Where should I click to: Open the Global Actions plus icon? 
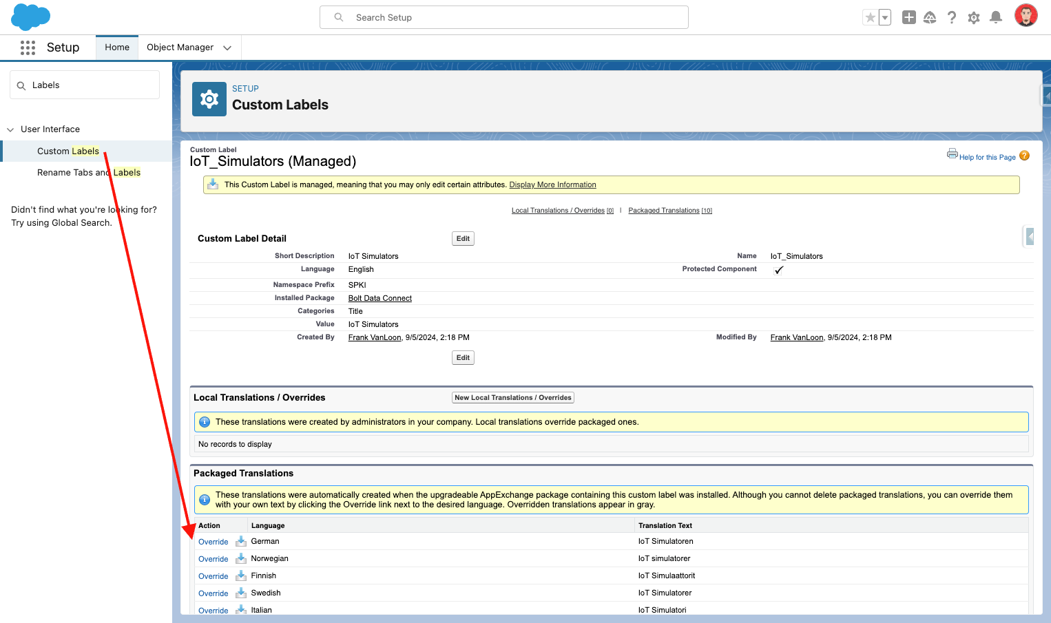(x=909, y=18)
